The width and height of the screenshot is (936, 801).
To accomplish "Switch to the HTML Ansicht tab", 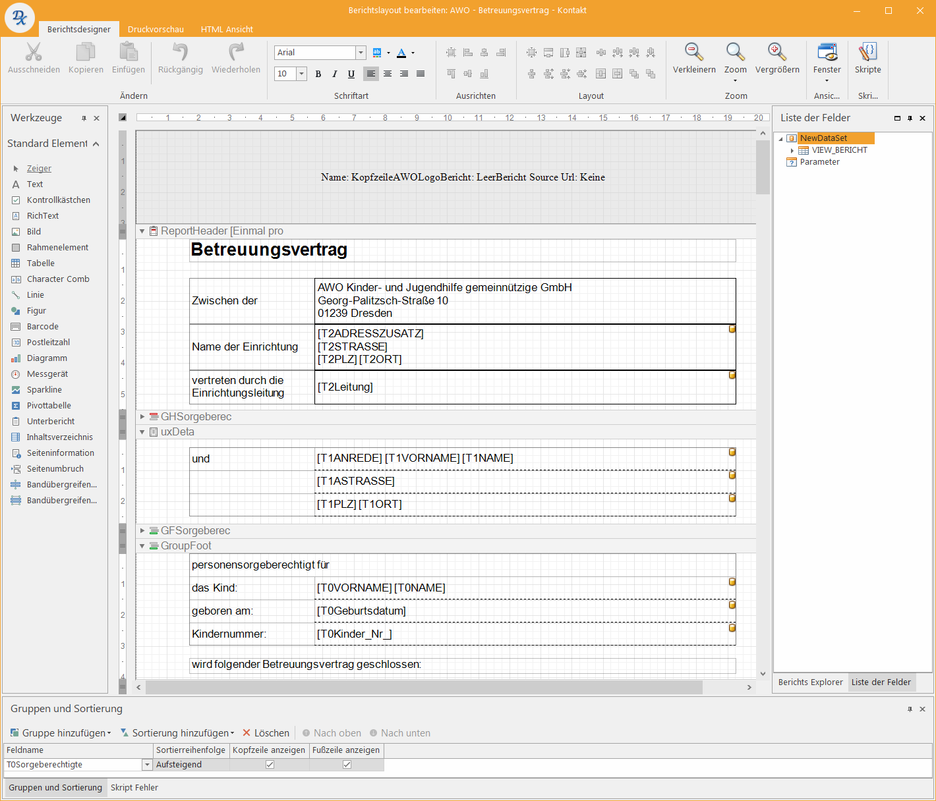I will pos(227,30).
